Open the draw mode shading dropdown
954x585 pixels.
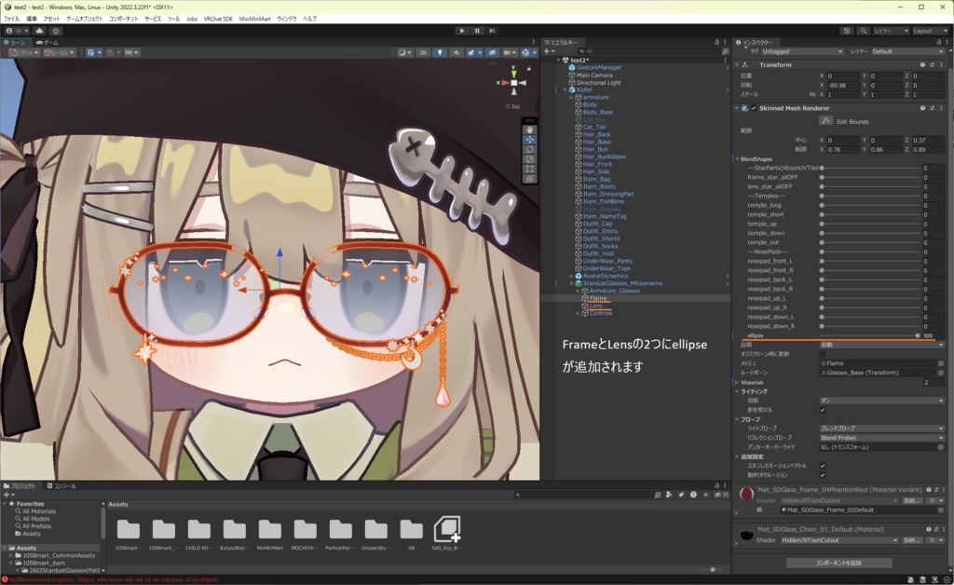(x=404, y=52)
